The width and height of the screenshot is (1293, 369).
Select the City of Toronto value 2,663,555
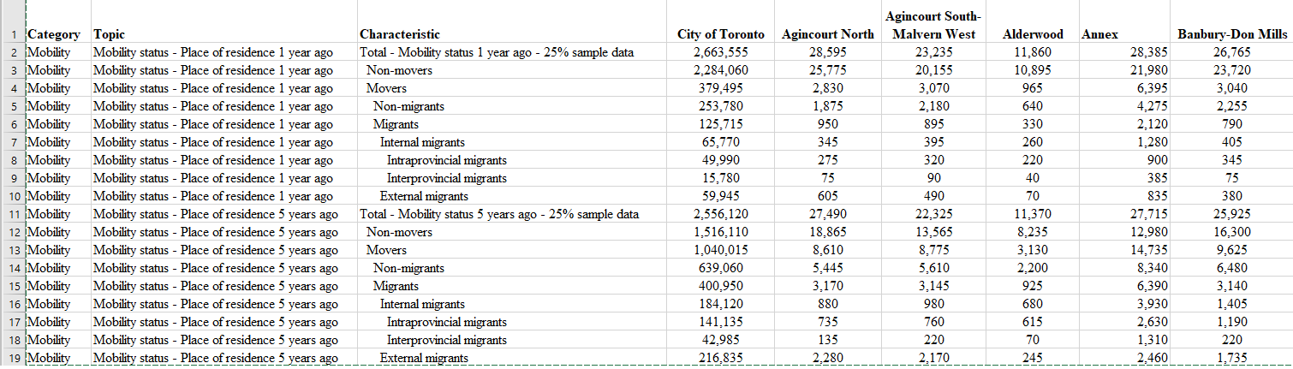point(720,52)
